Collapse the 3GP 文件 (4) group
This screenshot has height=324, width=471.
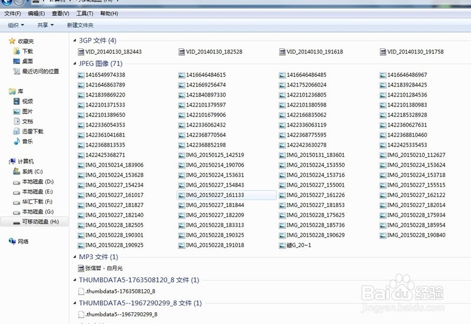[75, 40]
